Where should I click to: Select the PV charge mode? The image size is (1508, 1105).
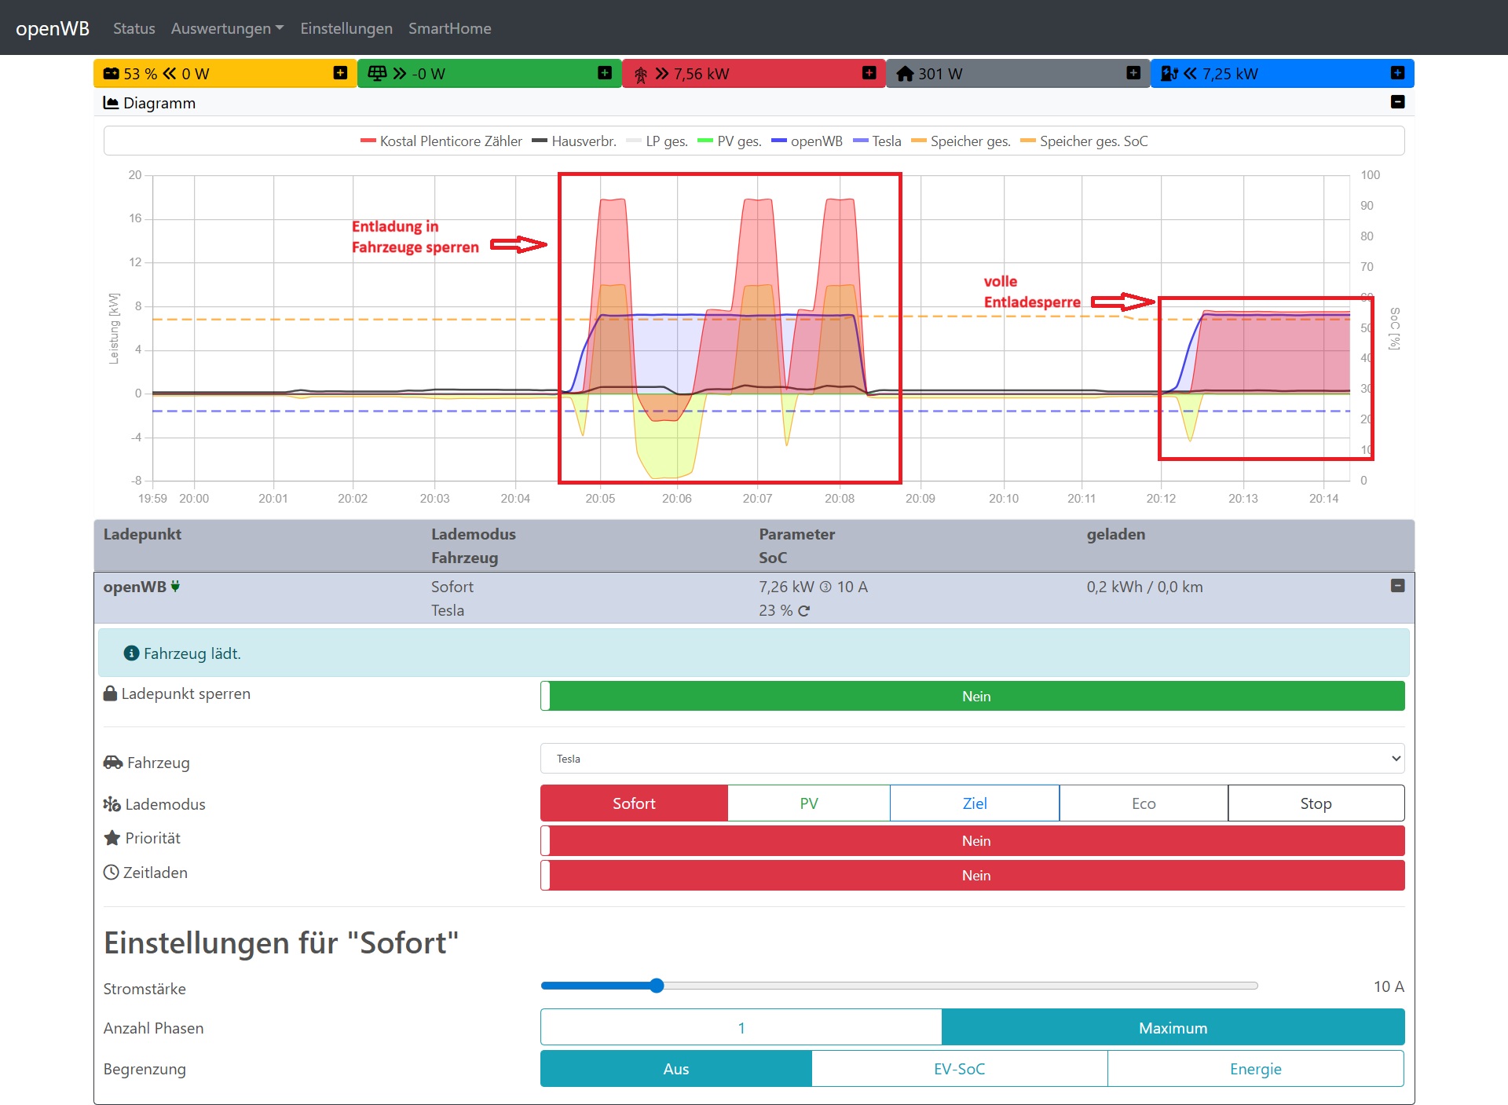808,803
